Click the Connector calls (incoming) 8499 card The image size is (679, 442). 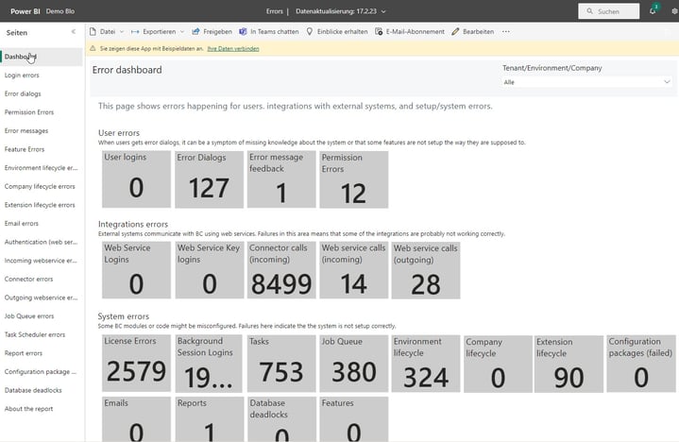tap(281, 270)
